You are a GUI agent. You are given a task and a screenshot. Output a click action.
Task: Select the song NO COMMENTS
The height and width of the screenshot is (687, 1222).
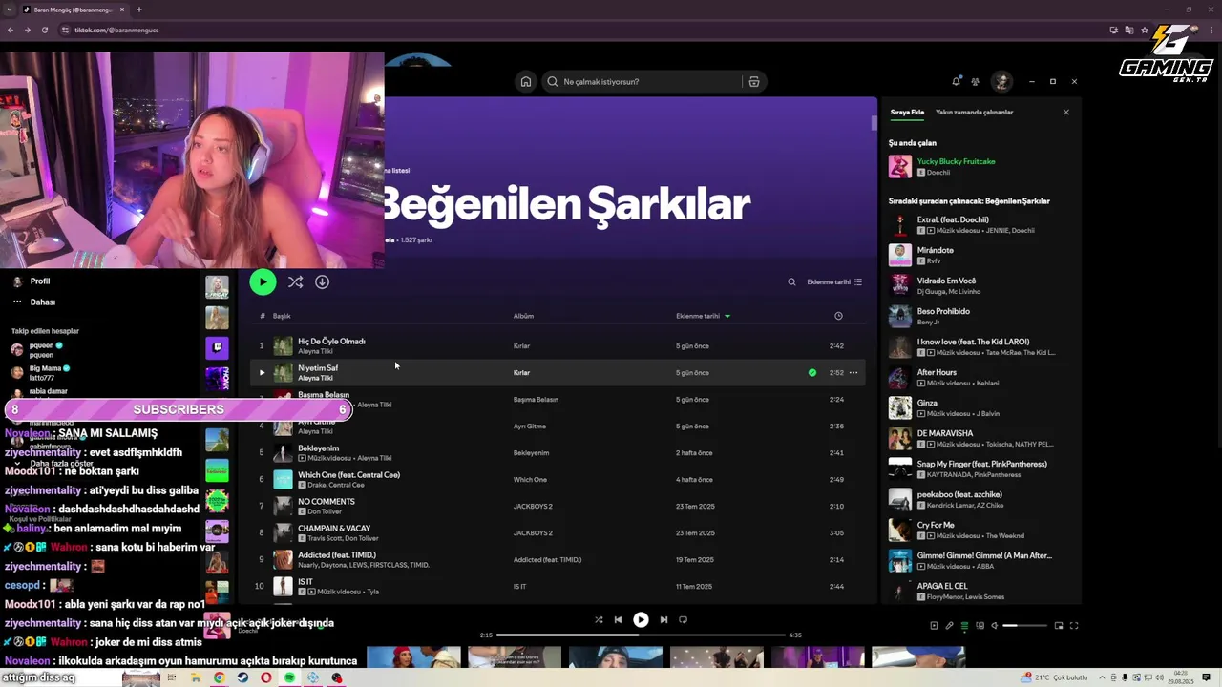tap(327, 501)
